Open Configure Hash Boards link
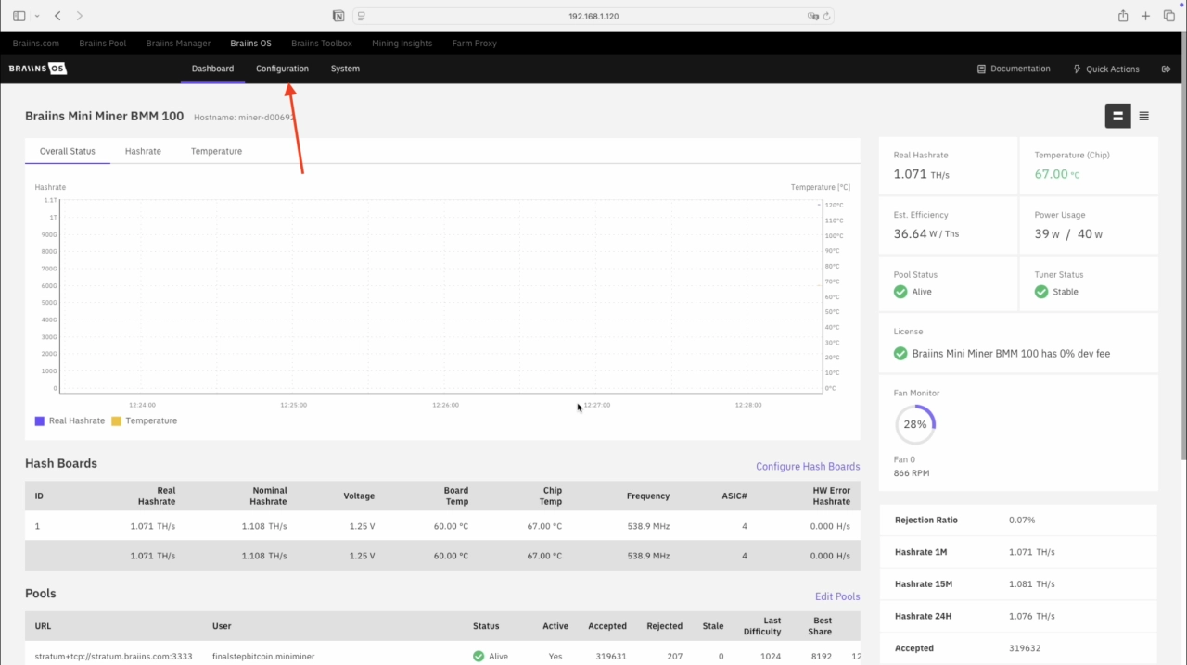Image resolution: width=1187 pixels, height=665 pixels. click(x=808, y=467)
